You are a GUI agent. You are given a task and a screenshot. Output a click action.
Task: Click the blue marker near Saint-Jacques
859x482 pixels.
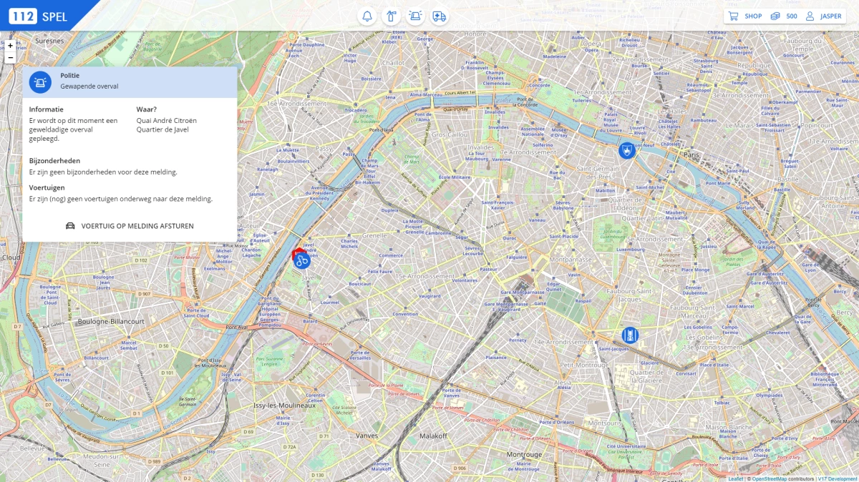point(630,335)
